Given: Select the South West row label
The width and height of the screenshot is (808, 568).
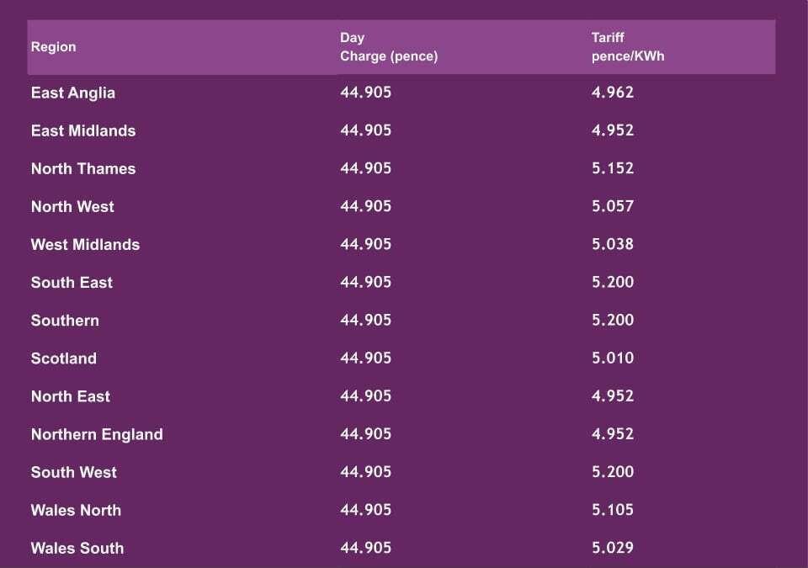Looking at the screenshot, I should click(74, 472).
